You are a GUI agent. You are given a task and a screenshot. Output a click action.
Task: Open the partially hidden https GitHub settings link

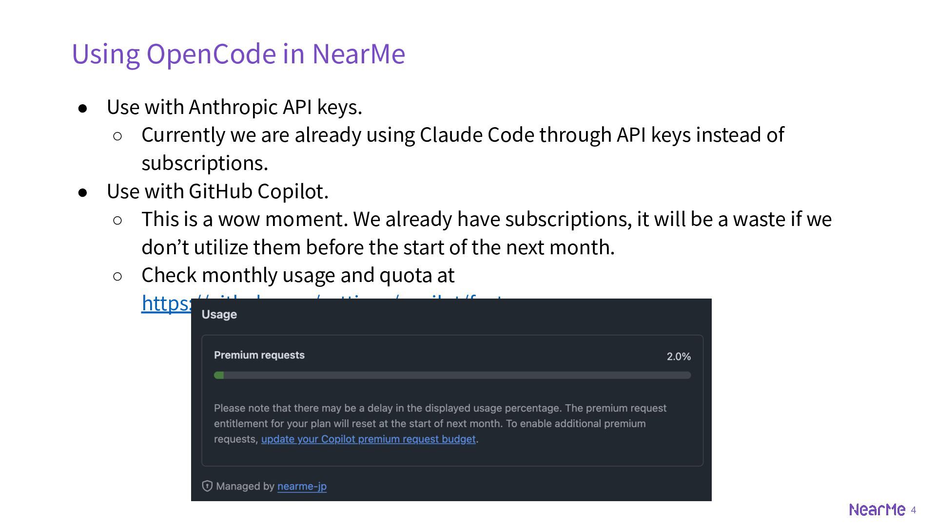(x=166, y=303)
